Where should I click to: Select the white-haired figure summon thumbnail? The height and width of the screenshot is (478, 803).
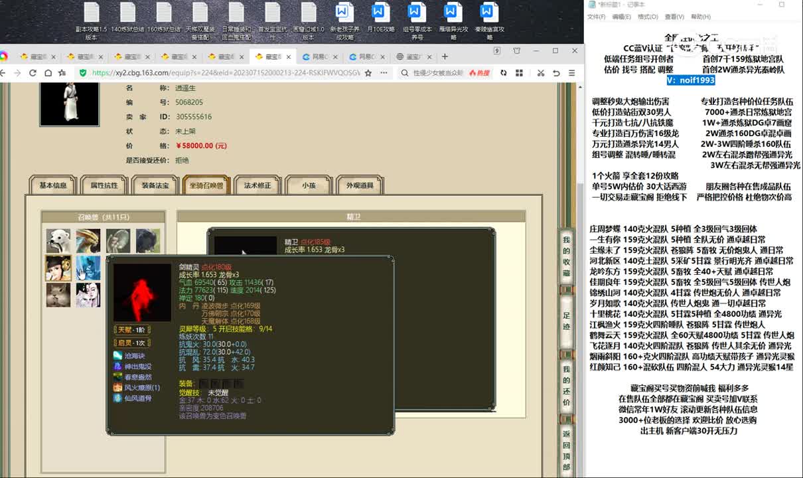tap(88, 295)
